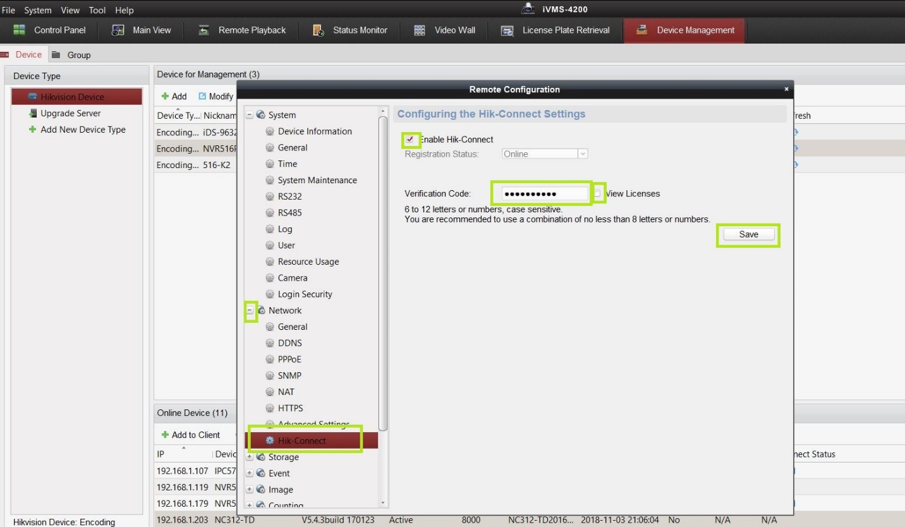Viewport: 905px width, 527px height.
Task: Click the Upgrade Server icon
Action: [33, 113]
